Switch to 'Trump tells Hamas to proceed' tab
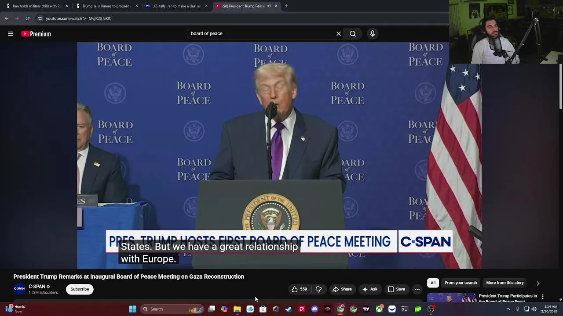 click(x=107, y=6)
